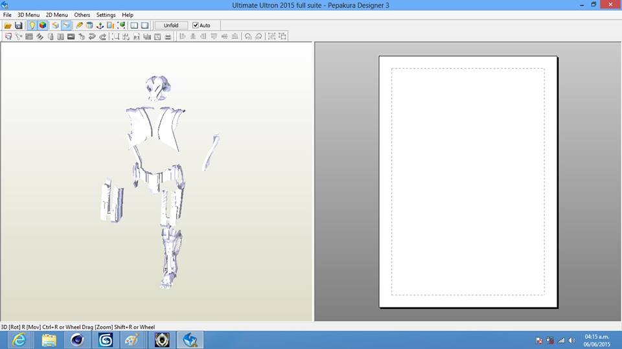Viewport: 622px width, 349px height.
Task: Open Cinema 4D from the taskbar
Action: click(x=77, y=341)
